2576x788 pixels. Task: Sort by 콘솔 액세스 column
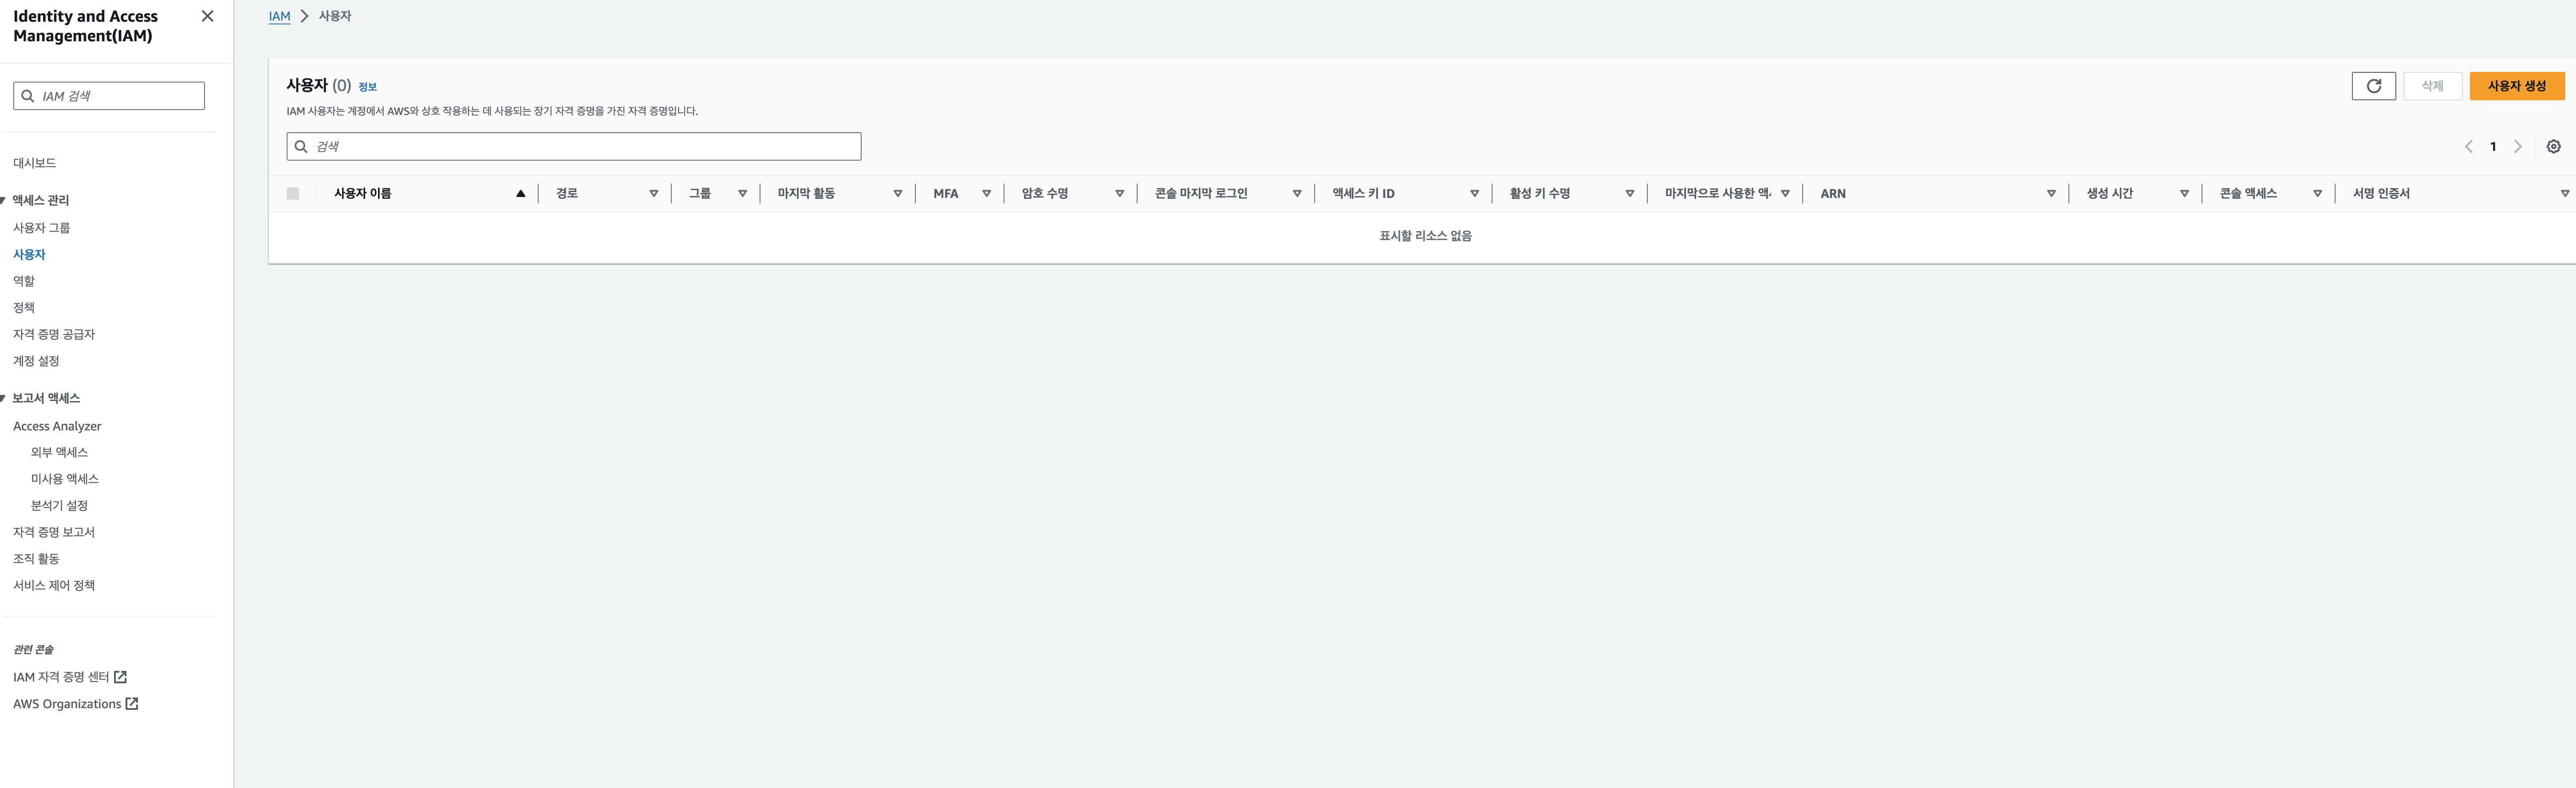[x=2317, y=194]
